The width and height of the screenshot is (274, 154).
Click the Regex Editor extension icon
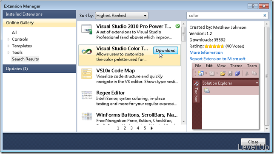(x=87, y=95)
